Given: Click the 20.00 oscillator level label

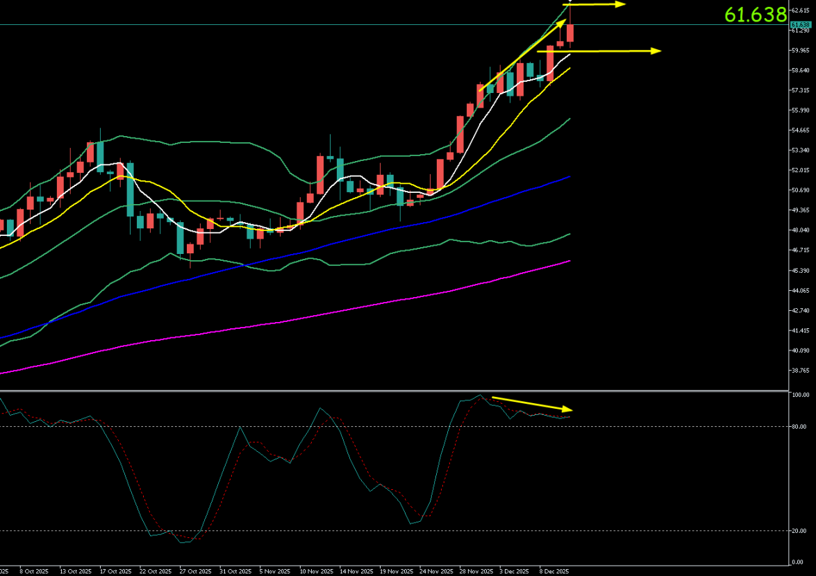Looking at the screenshot, I should click(798, 531).
